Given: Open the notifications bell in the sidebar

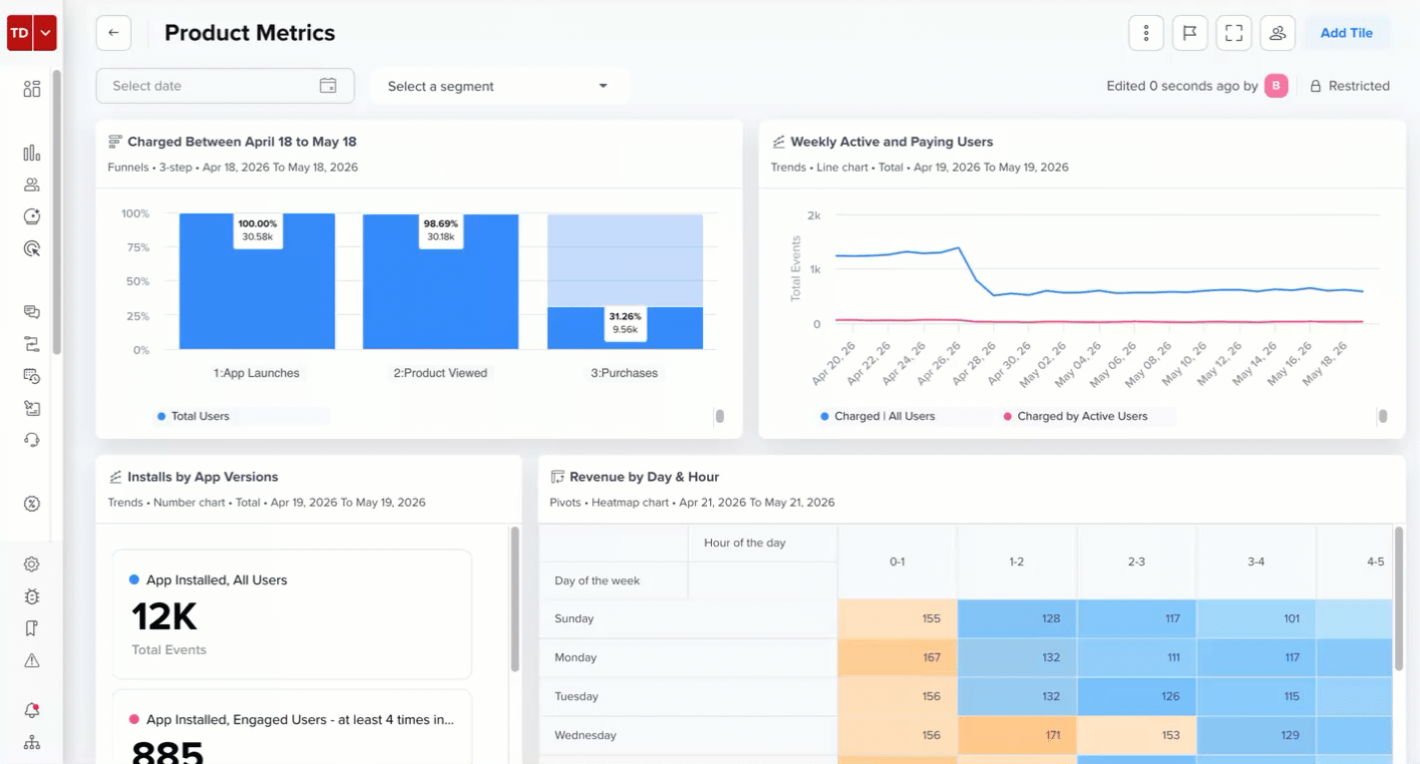Looking at the screenshot, I should click(32, 711).
